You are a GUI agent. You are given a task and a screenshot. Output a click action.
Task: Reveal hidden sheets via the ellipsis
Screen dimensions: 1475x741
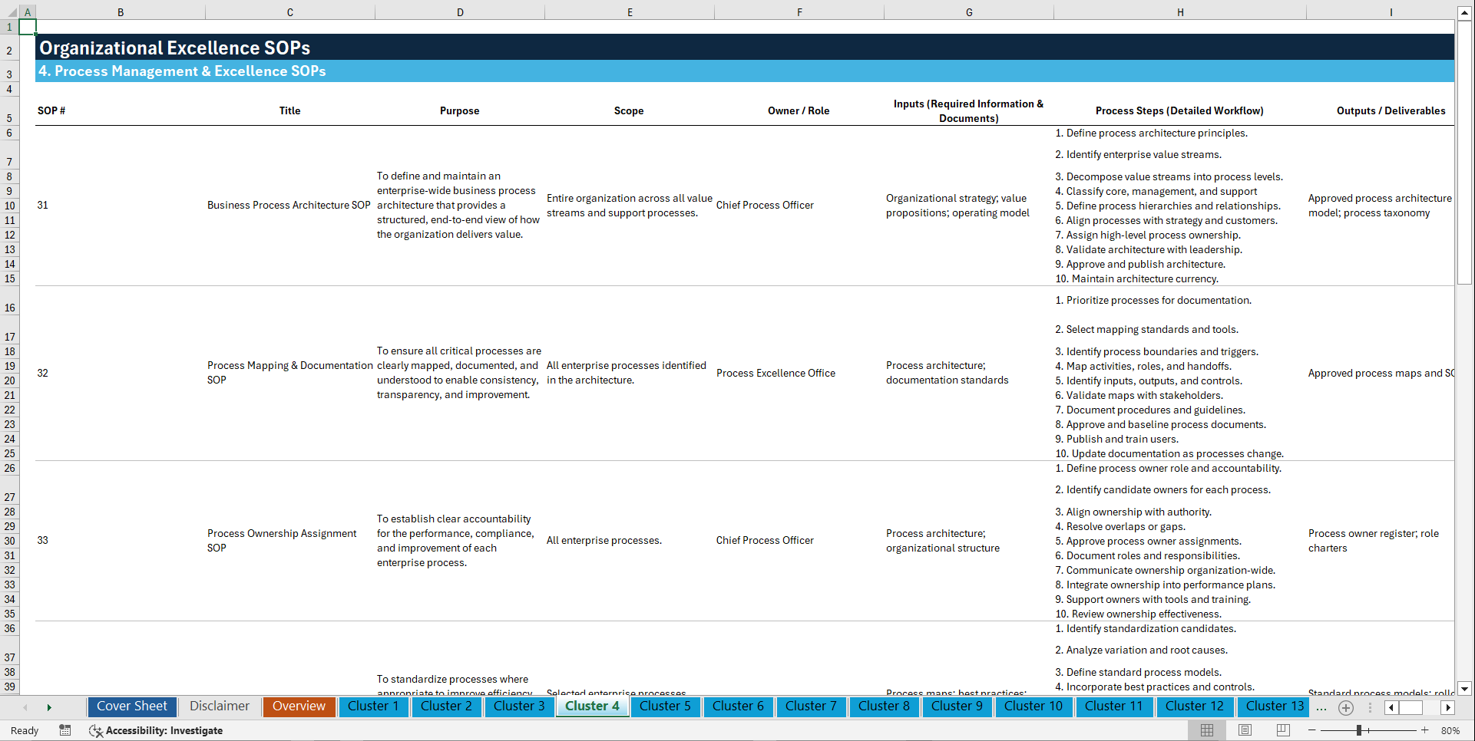1321,707
